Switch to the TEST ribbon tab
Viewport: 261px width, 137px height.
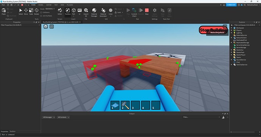[56, 5]
